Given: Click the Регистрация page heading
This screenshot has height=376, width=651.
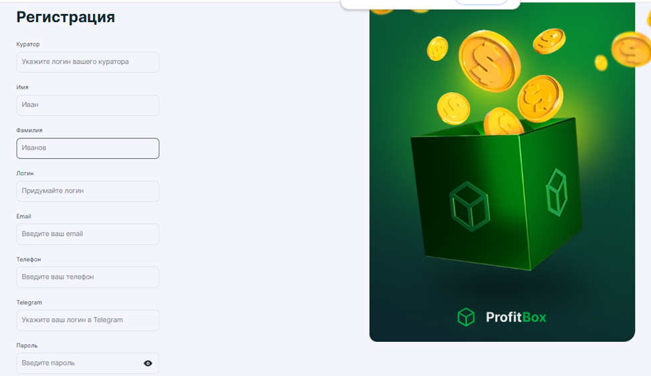Looking at the screenshot, I should click(x=66, y=17).
